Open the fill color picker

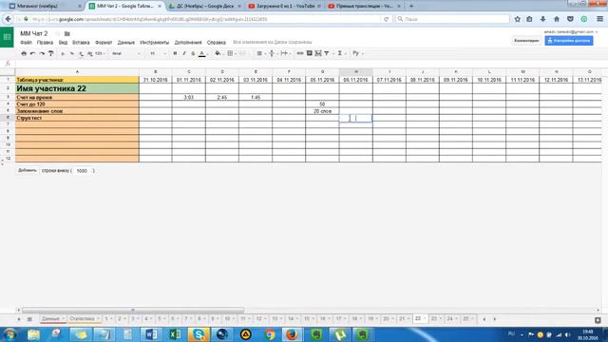tap(218, 53)
